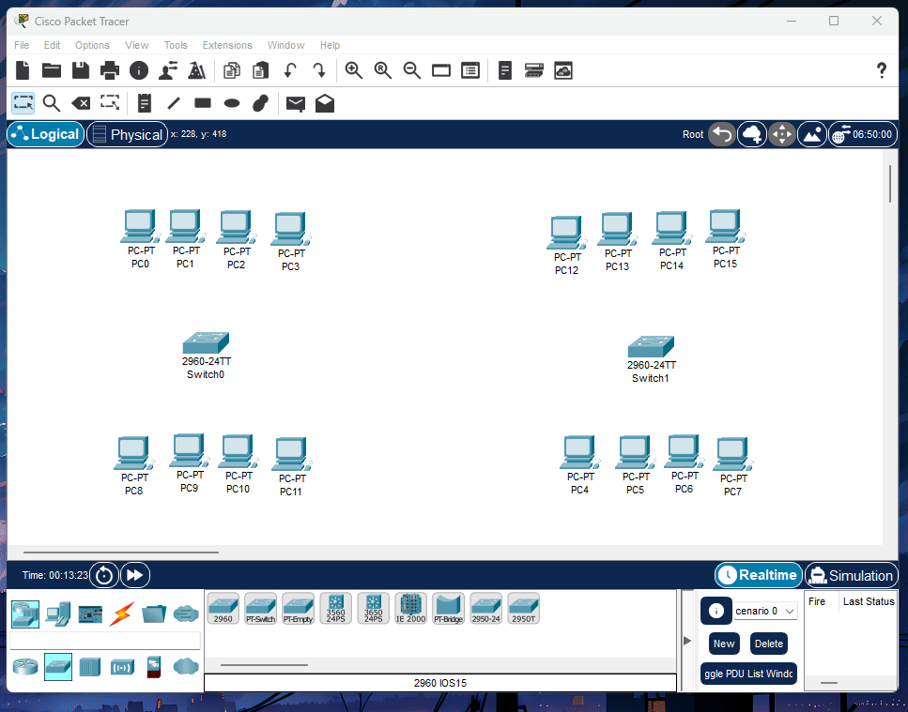The height and width of the screenshot is (712, 908).
Task: Open the Edit menu
Action: 53,45
